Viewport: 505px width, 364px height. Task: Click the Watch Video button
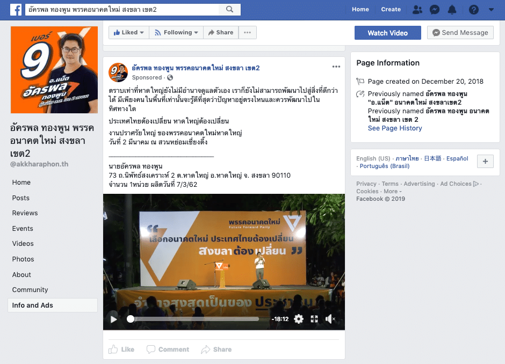click(388, 33)
